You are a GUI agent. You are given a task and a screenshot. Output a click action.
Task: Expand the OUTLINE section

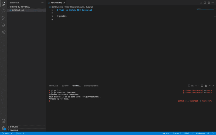[x=14, y=127]
